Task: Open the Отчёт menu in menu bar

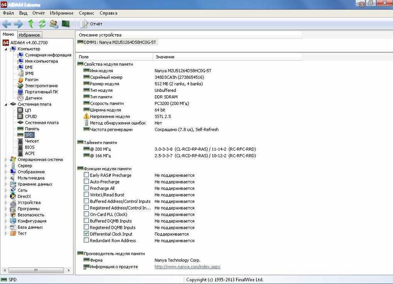Action: 38,13
